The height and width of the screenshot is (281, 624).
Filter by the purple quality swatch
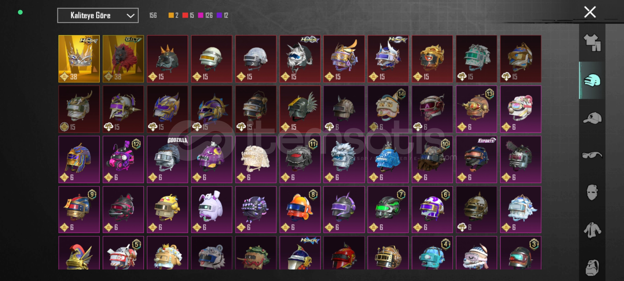[219, 15]
